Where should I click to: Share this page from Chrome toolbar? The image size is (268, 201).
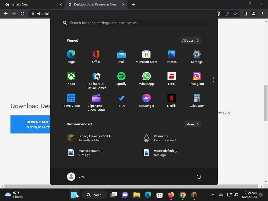[227, 14]
